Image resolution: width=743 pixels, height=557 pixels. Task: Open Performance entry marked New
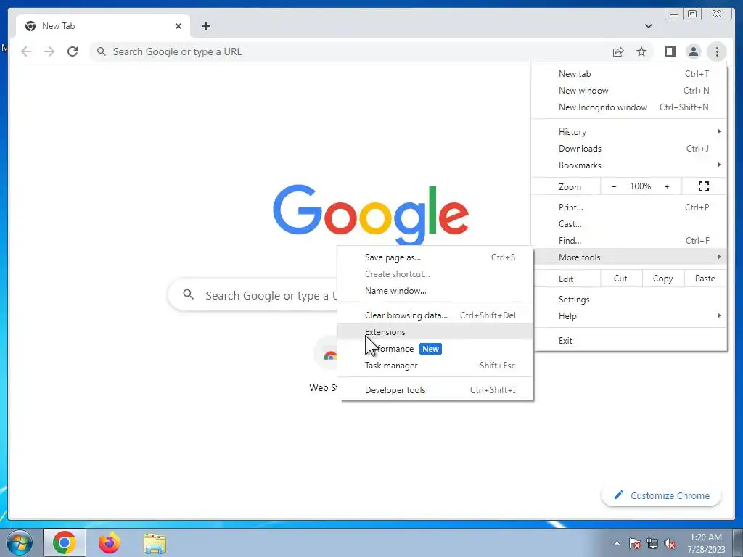[435, 349]
